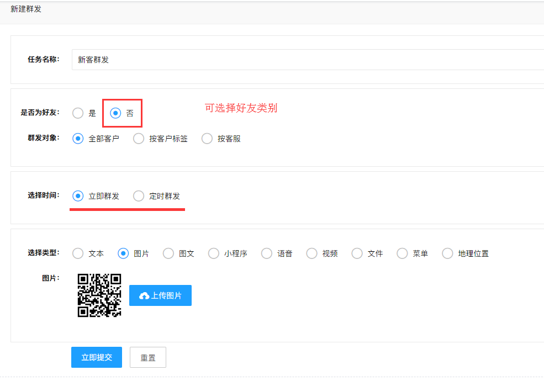The height and width of the screenshot is (386, 544).
Task: Click the 任务名称 label
Action: tap(44, 60)
